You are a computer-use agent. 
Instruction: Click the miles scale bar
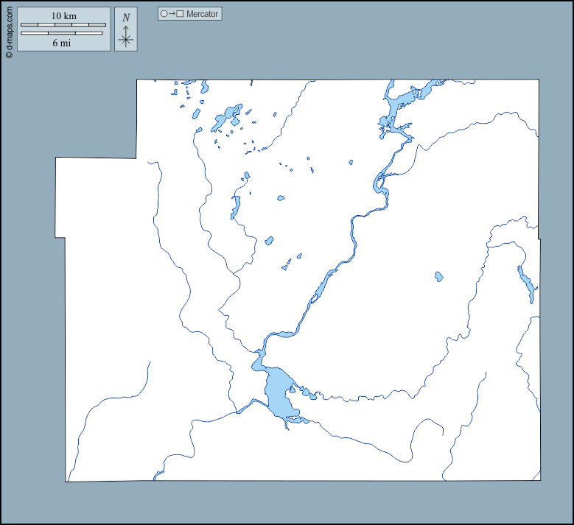point(62,33)
